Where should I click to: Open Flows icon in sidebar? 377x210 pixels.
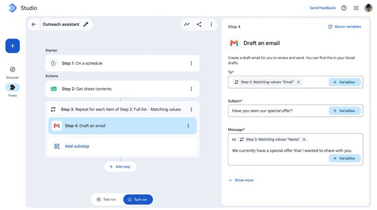[x=12, y=88]
